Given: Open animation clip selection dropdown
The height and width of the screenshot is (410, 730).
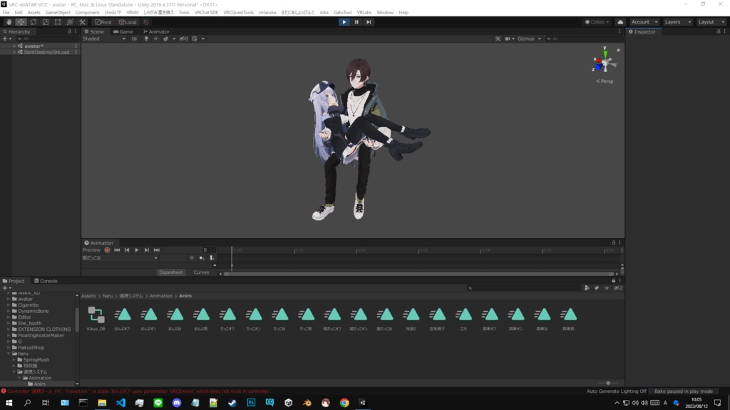Looking at the screenshot, I should point(120,257).
